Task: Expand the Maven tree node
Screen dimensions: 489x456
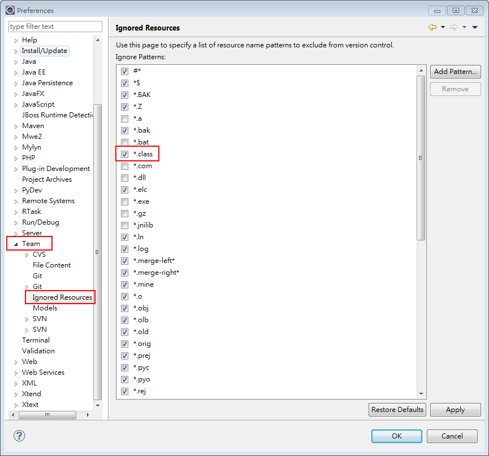Action: click(16, 126)
